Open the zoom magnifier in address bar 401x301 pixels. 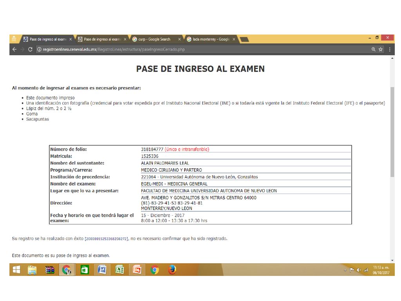point(373,49)
